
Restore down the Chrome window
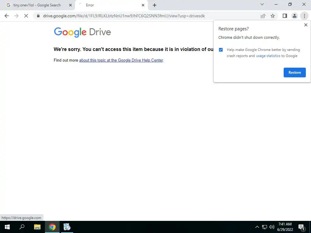(x=290, y=4)
